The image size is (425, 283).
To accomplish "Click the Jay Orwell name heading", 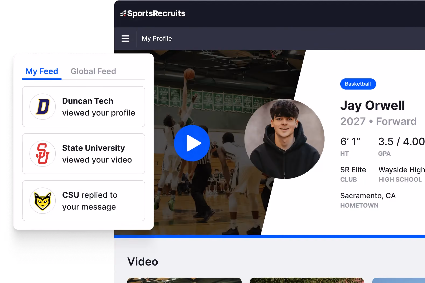I will [x=373, y=105].
